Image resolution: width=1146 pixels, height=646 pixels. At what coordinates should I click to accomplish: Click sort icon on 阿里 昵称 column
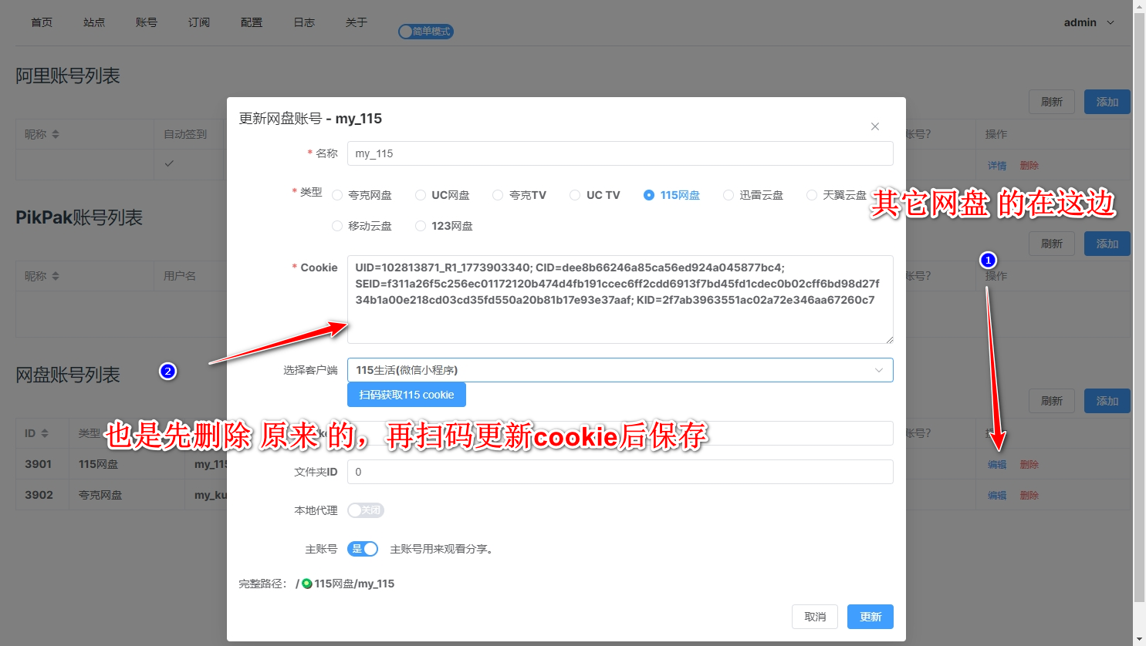click(56, 134)
